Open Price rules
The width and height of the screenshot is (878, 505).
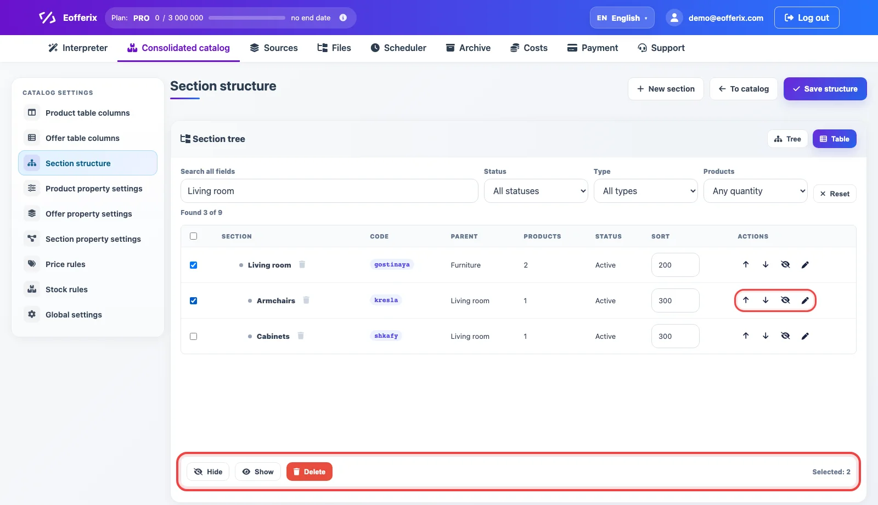point(88,264)
